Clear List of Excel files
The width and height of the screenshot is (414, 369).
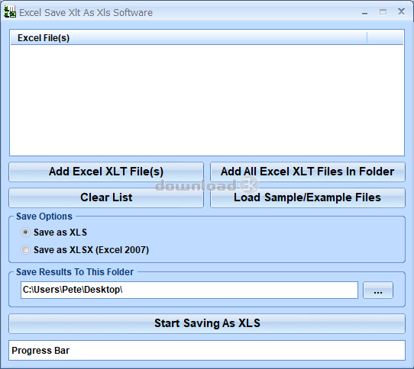(106, 197)
